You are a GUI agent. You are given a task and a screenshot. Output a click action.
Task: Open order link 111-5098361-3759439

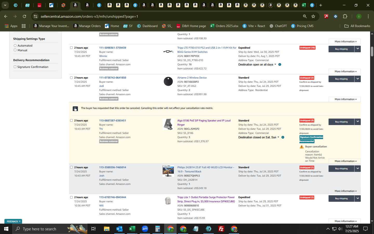tap(112, 48)
